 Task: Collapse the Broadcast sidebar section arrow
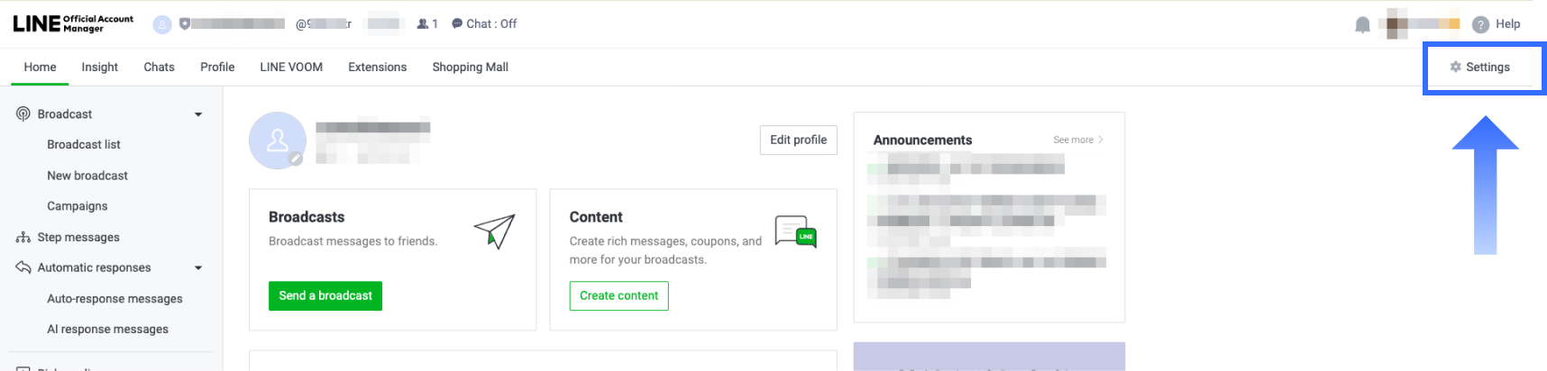click(x=198, y=114)
